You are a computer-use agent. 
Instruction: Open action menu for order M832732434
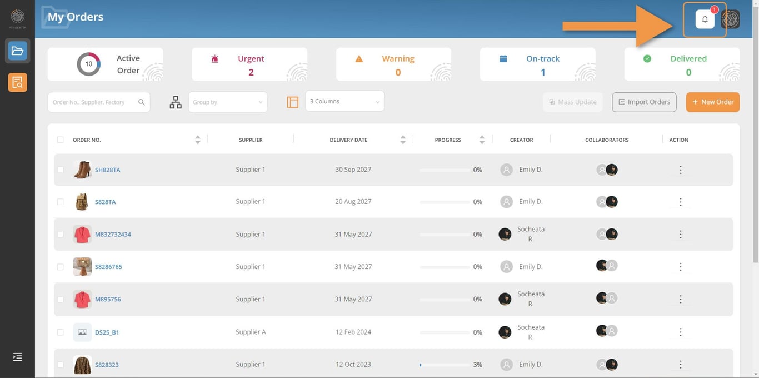coord(681,235)
